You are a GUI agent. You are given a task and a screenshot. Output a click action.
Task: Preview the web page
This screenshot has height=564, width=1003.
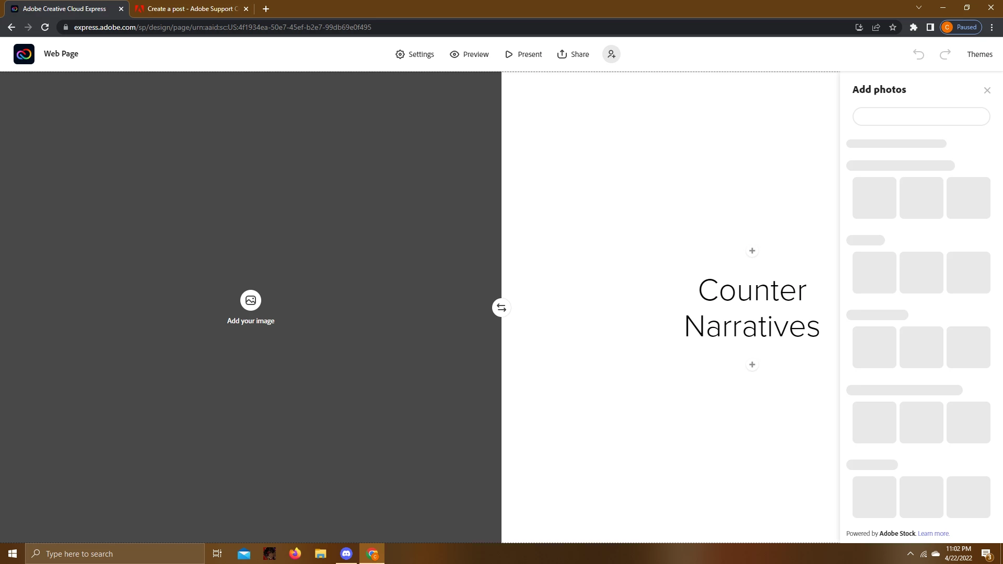coord(469,54)
